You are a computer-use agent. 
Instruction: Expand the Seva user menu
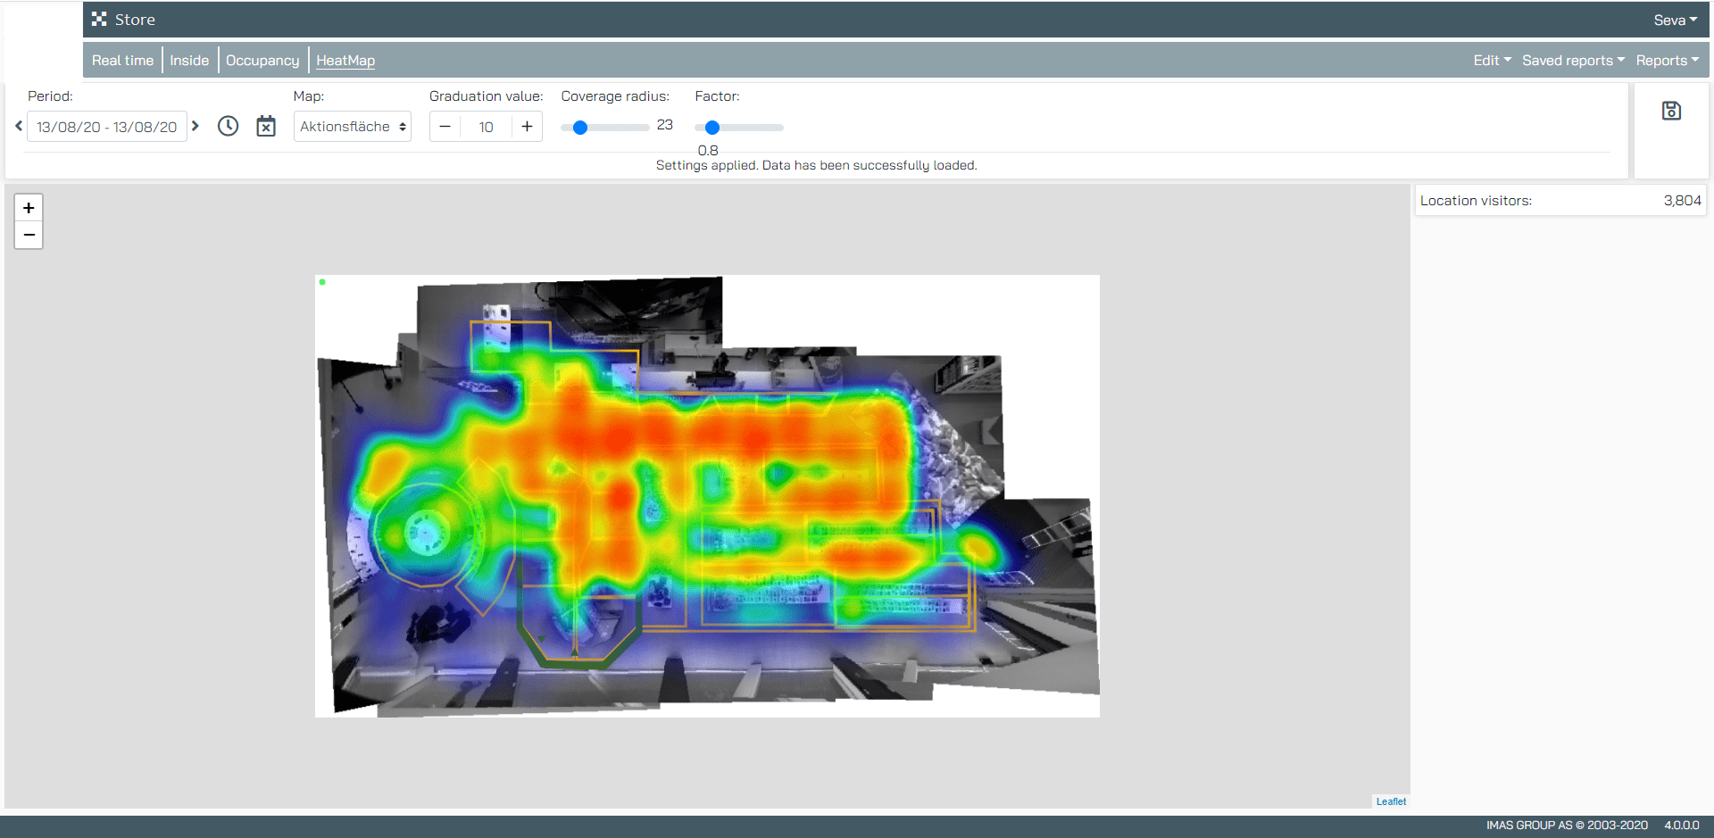tap(1675, 20)
